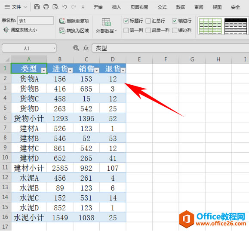Click the formula bar containing 类型

pyautogui.click(x=170, y=48)
